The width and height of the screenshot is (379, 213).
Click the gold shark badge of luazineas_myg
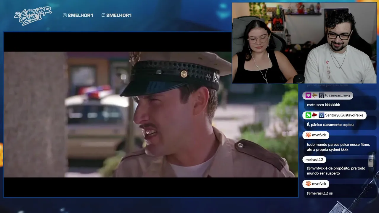315,96
